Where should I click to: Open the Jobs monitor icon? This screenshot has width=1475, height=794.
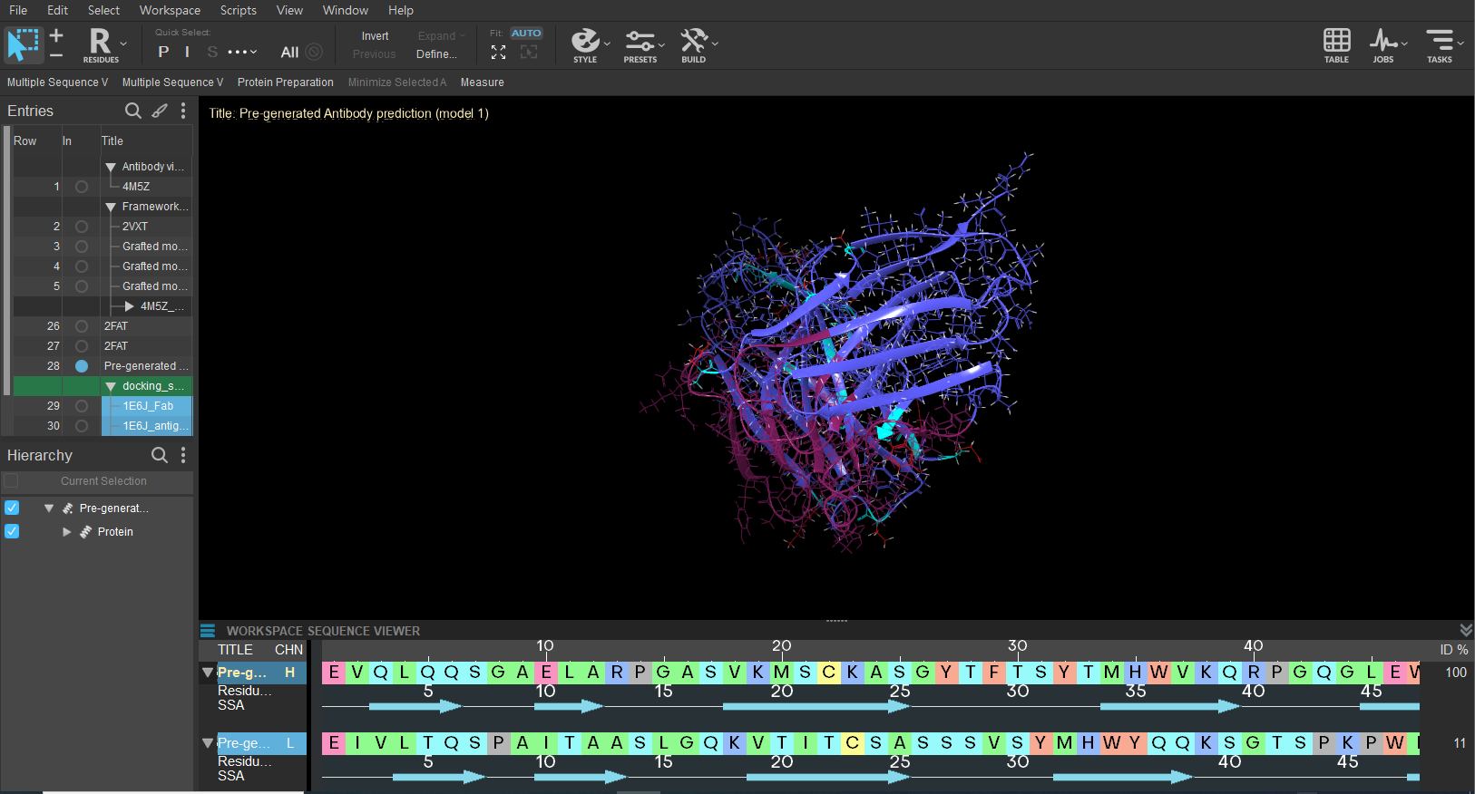1383,44
